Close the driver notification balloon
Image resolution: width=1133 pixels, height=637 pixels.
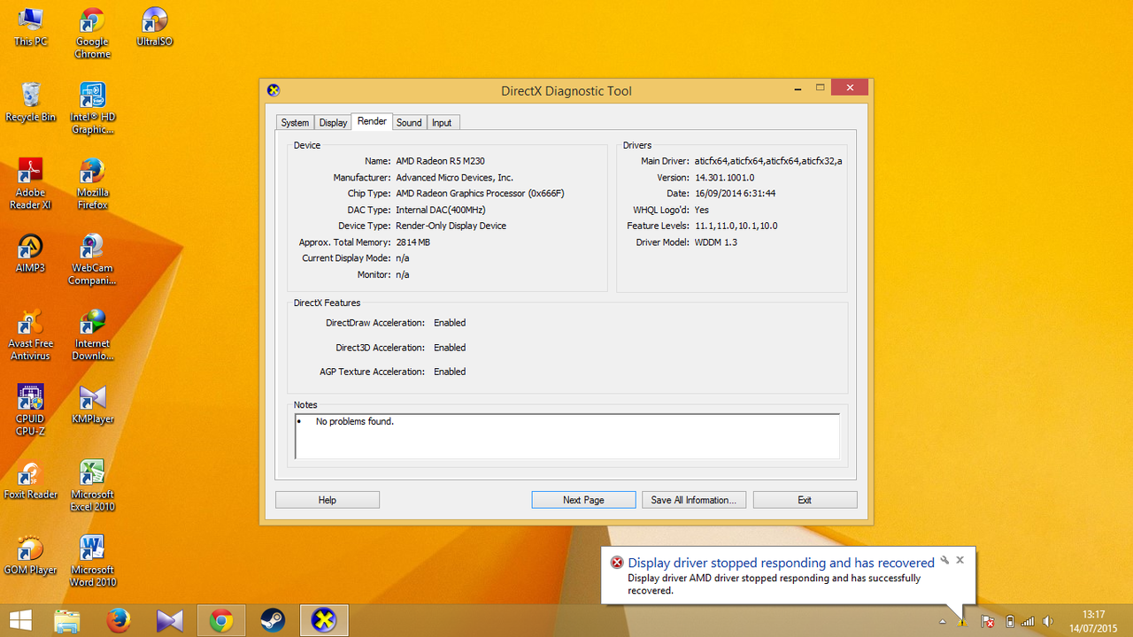960,560
